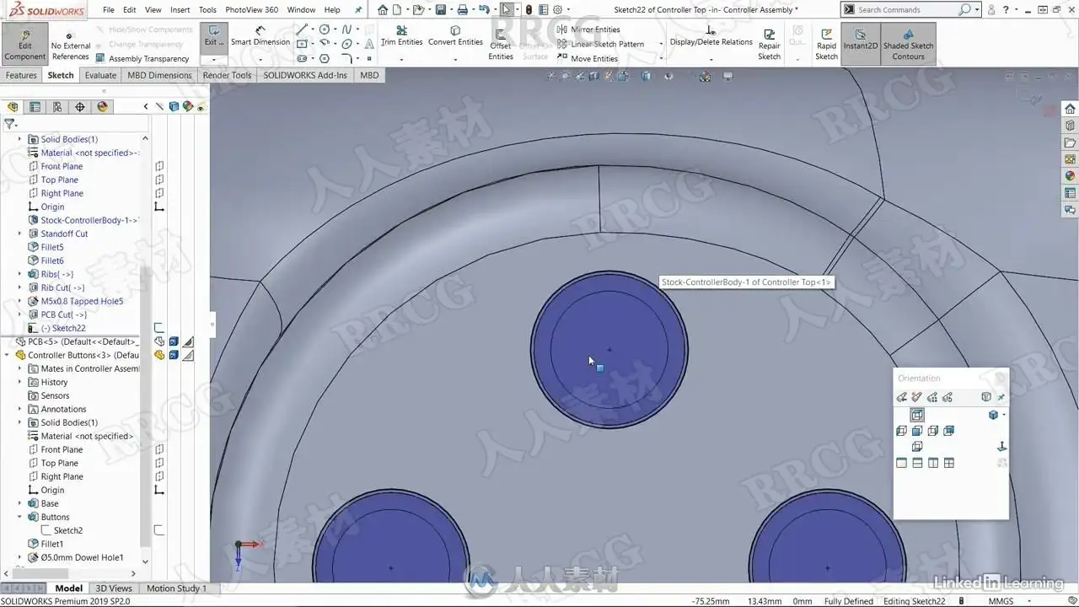Open the ConfigurationManager tab icon
Image resolution: width=1079 pixels, height=607 pixels.
click(x=57, y=107)
